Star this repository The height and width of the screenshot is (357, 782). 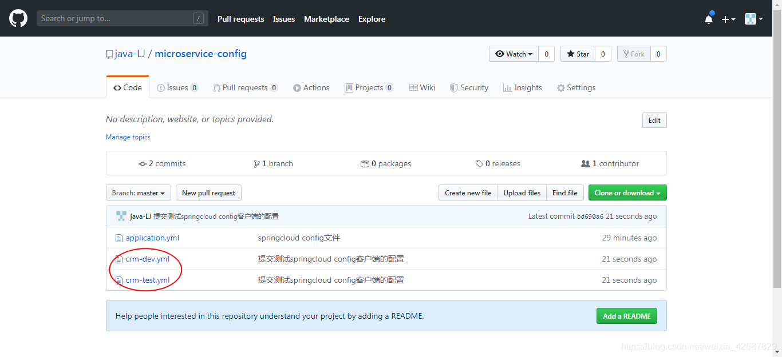(x=578, y=54)
